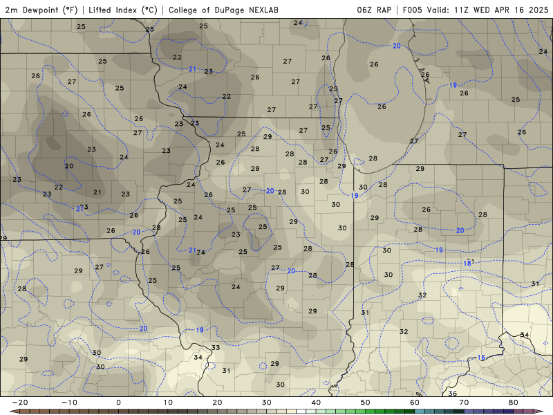Click the 70 label on the color scale

click(x=464, y=403)
